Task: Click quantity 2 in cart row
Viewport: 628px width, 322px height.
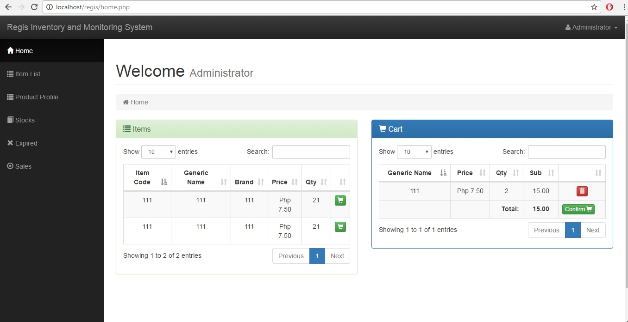Action: coord(507,191)
